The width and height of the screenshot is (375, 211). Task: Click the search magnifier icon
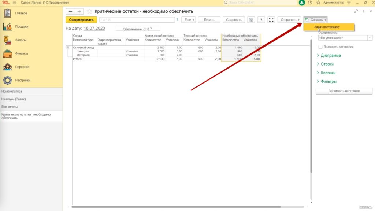pos(226,3)
